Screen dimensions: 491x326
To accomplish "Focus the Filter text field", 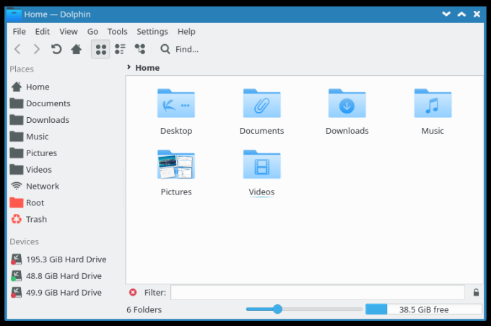I will [318, 293].
